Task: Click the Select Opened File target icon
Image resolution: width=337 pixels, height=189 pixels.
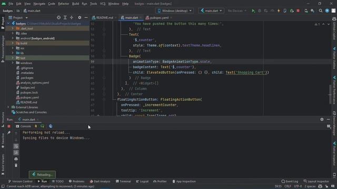Action: (x=58, y=17)
